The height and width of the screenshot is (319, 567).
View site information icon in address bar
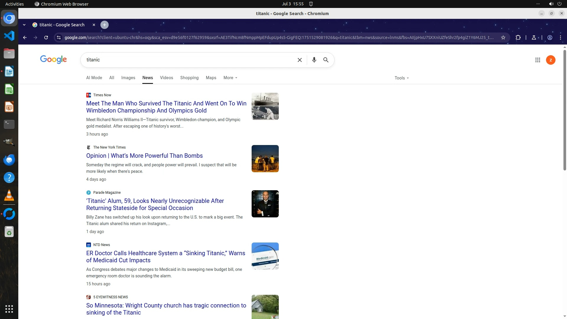(59, 38)
